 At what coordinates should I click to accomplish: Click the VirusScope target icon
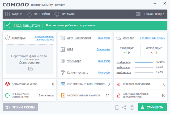tap(63, 61)
